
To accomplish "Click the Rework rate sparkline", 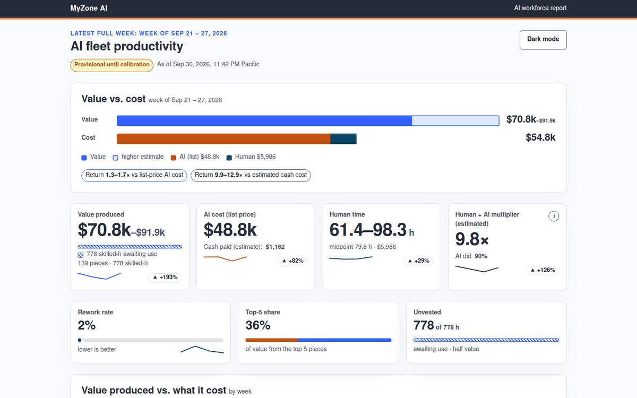I will (202, 349).
